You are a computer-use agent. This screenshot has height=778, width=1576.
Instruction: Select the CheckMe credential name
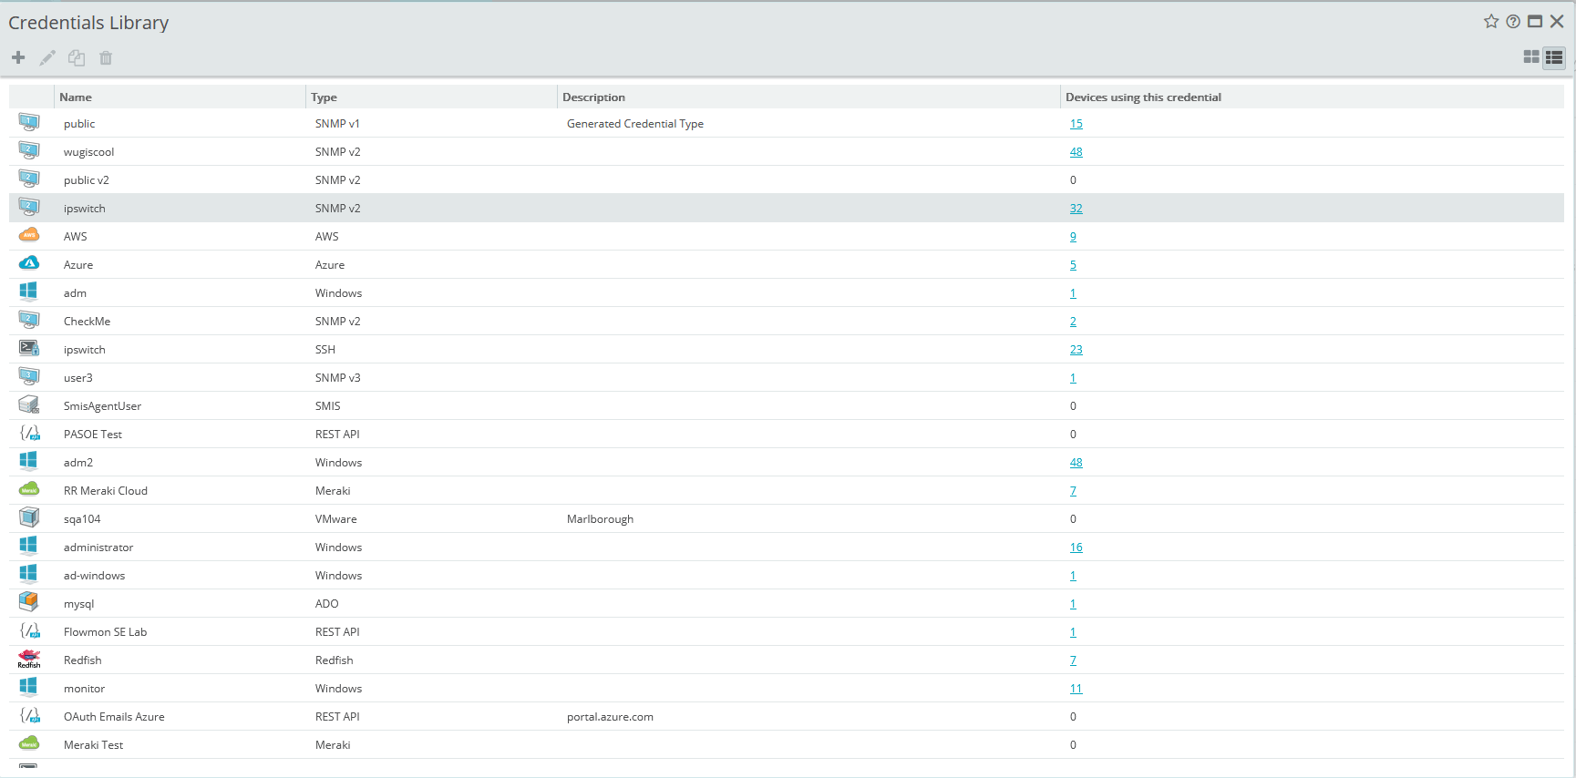click(87, 322)
